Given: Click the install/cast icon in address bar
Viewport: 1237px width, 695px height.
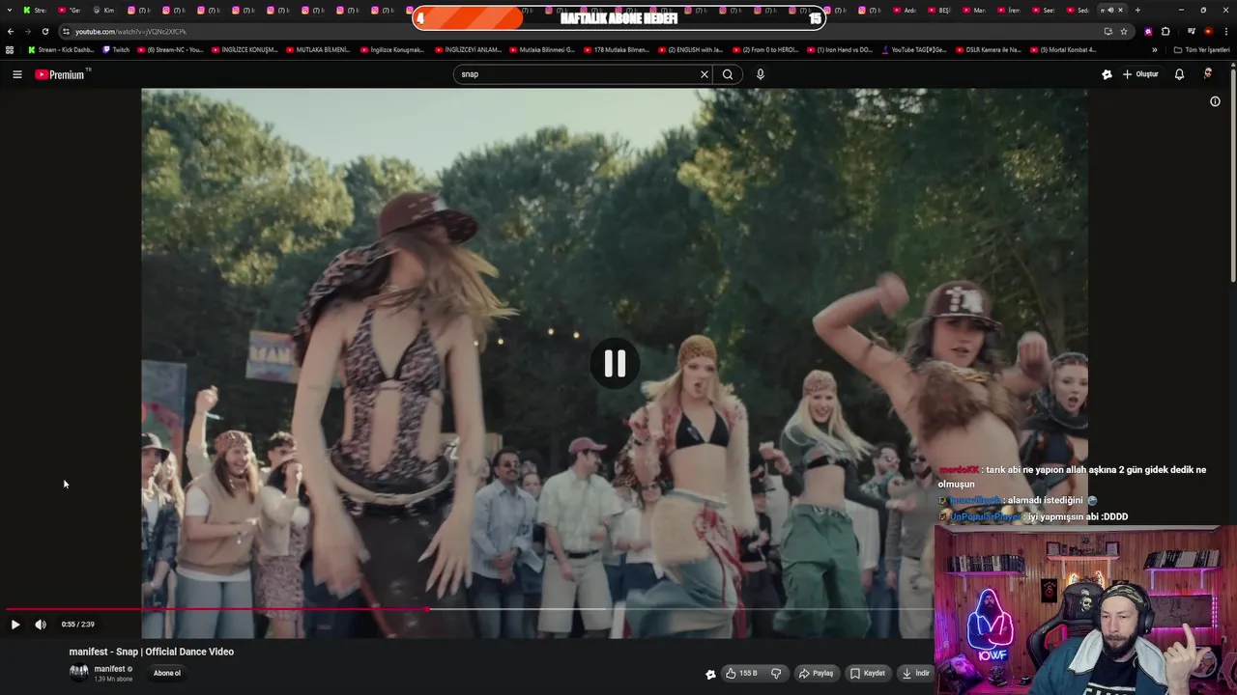Looking at the screenshot, I should (x=1108, y=31).
